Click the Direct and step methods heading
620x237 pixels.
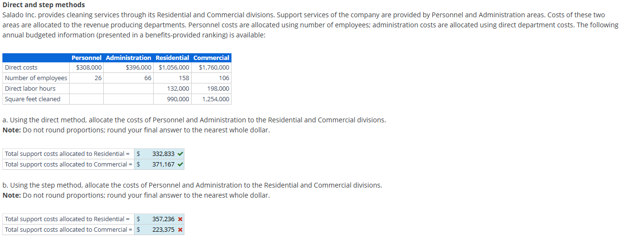[44, 5]
